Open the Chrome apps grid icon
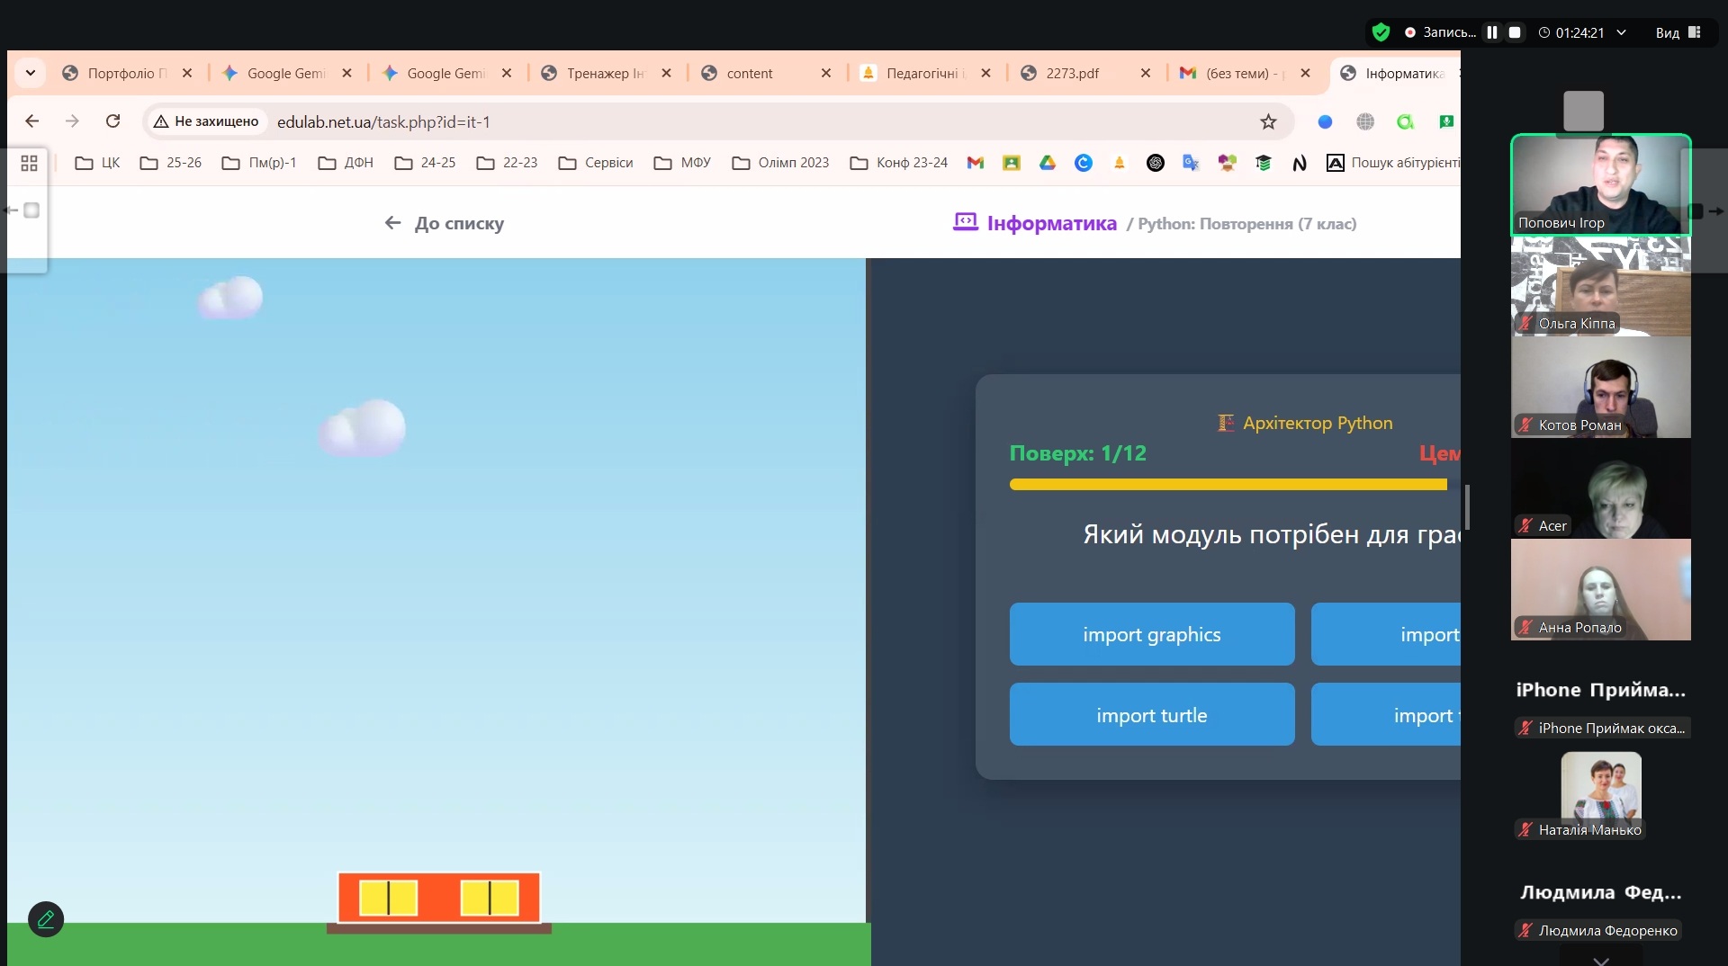This screenshot has width=1728, height=966. (x=29, y=163)
